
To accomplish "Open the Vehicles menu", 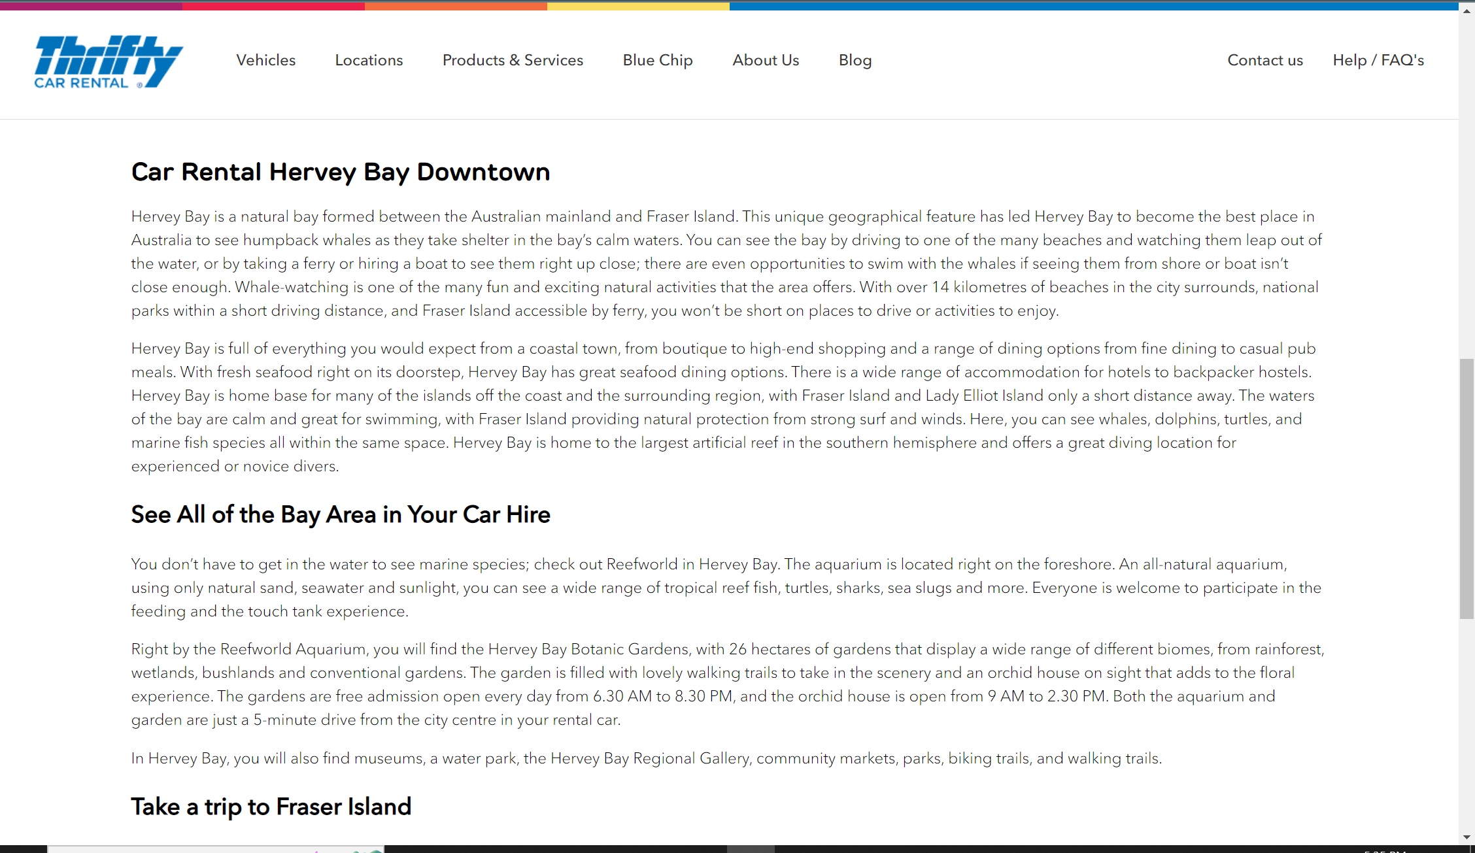I will [265, 60].
